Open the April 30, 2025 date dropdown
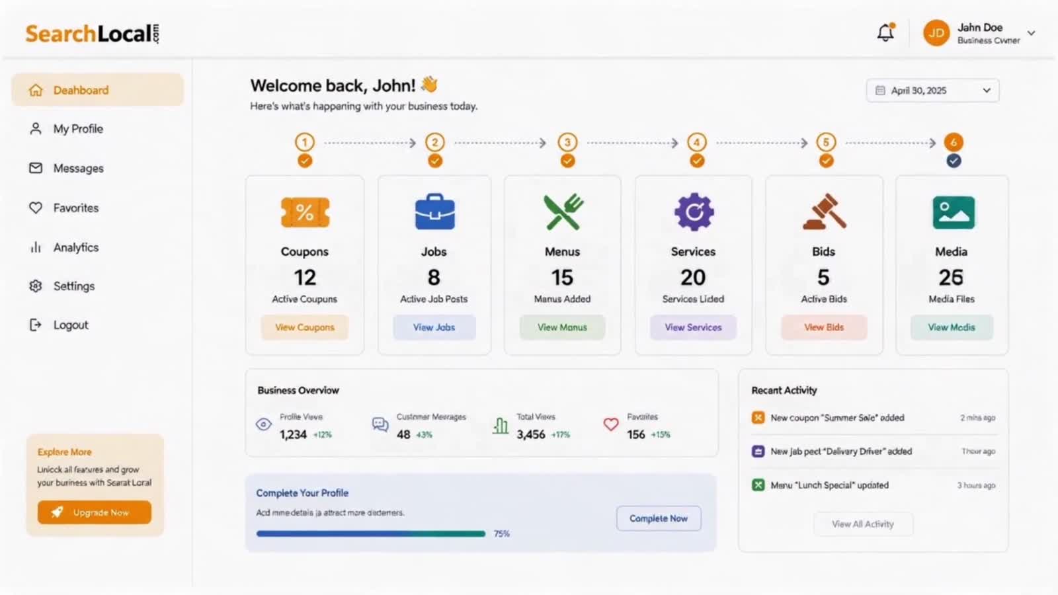Viewport: 1058px width, 595px height. point(932,91)
